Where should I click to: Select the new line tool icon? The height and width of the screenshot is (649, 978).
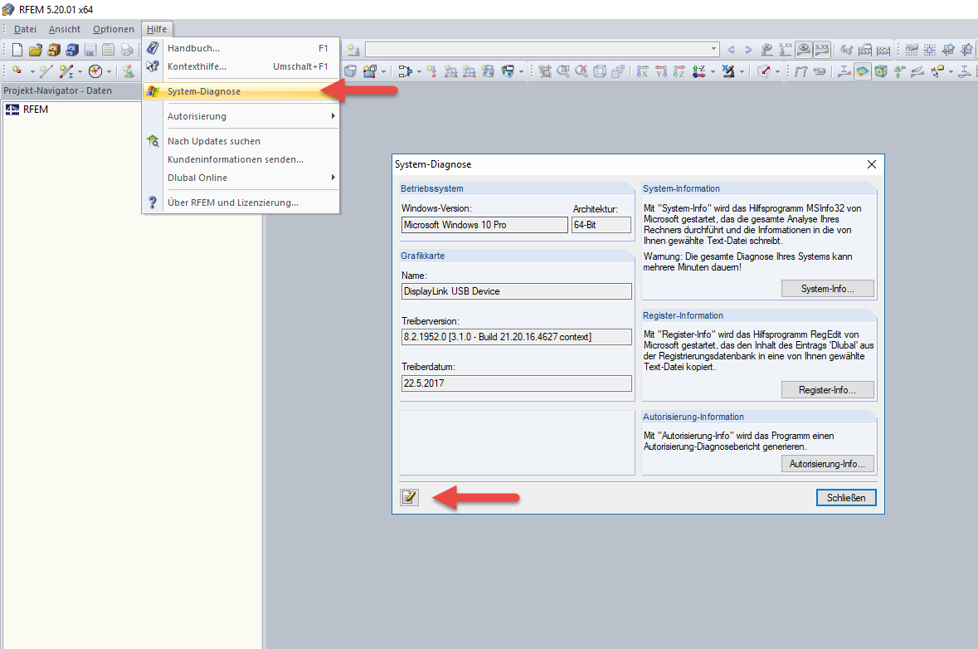46,71
